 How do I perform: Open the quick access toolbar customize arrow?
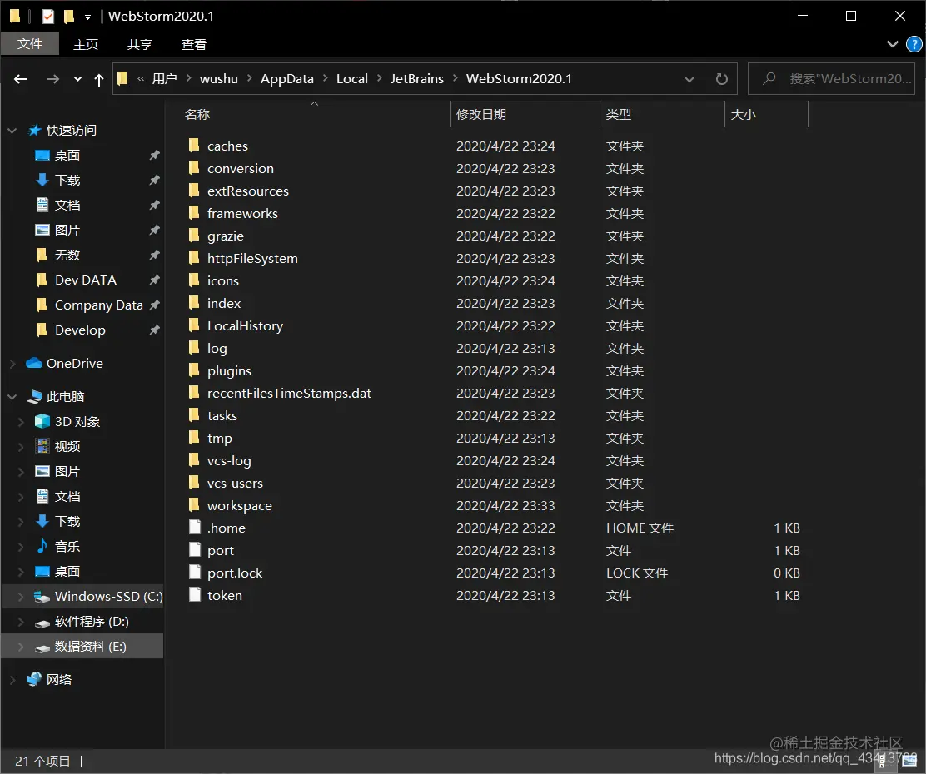click(87, 17)
